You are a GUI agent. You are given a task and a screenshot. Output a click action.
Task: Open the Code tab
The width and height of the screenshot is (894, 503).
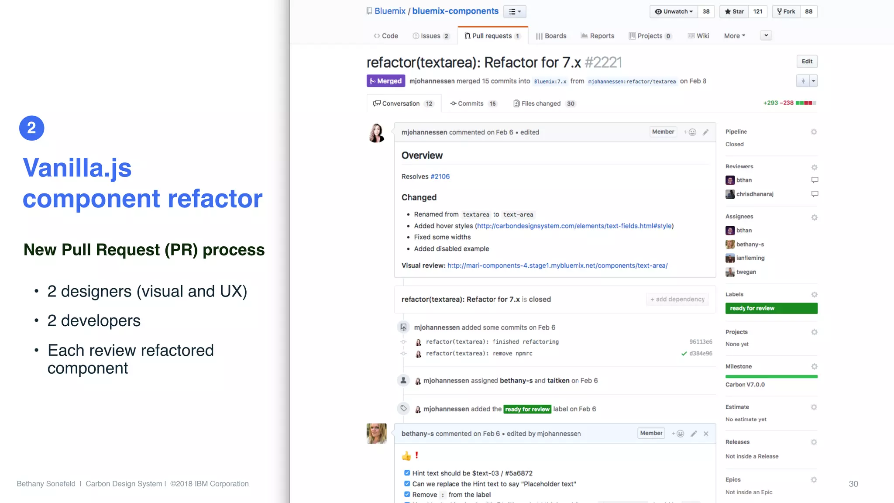pos(386,36)
